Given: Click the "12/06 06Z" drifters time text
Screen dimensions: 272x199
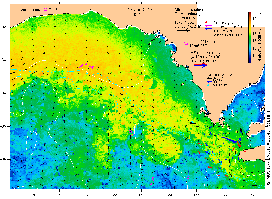Looking at the screenshot, I should (x=198, y=46).
